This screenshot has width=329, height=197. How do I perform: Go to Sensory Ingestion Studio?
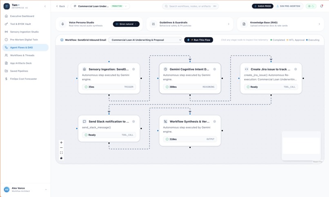[25, 32]
